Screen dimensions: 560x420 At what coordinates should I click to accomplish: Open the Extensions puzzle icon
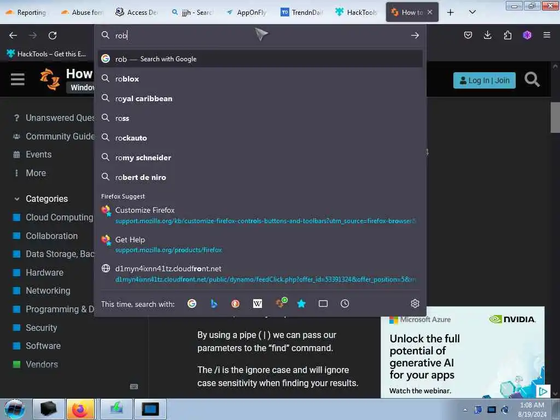[507, 35]
